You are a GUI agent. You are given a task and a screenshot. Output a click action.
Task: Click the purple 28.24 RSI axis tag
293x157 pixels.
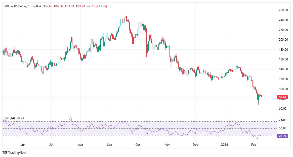282,136
